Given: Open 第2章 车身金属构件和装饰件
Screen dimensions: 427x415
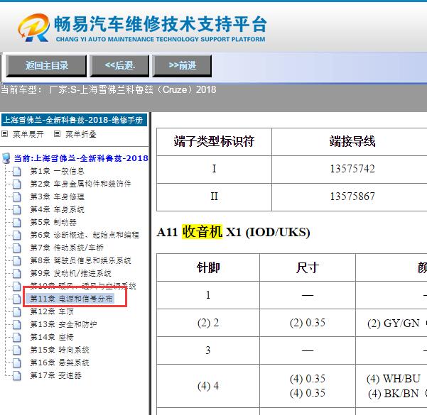Looking at the screenshot, I should click(x=80, y=184).
